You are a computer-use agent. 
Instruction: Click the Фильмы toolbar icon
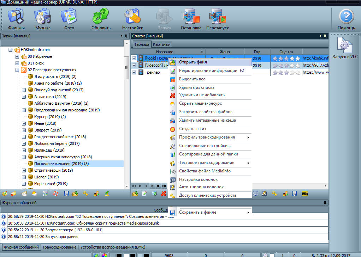tap(16, 19)
